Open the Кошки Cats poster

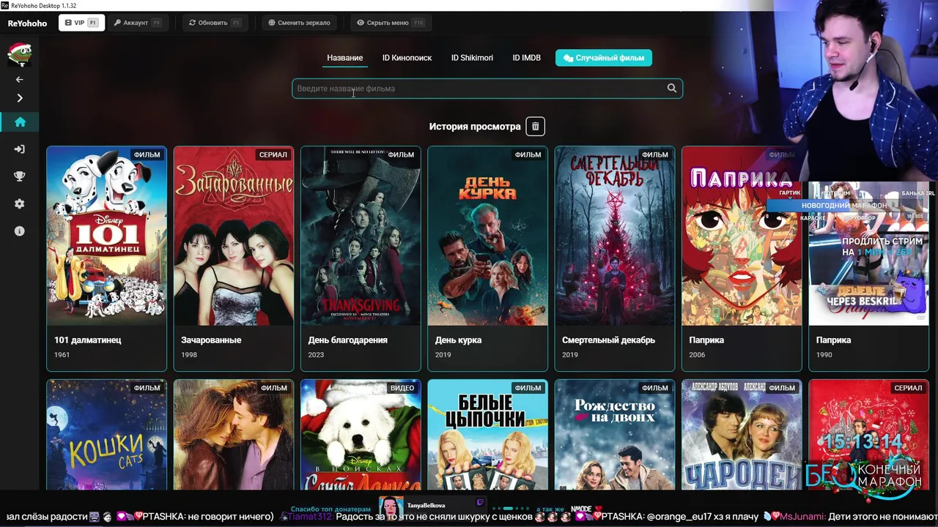coord(107,435)
